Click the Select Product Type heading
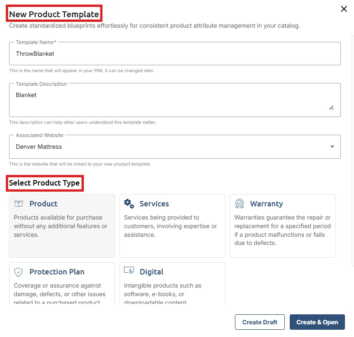 (x=44, y=183)
